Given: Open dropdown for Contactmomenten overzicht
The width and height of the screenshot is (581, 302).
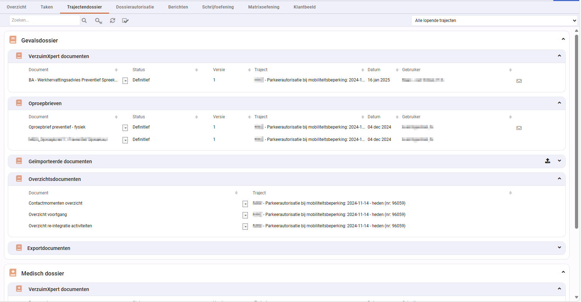Looking at the screenshot, I should pyautogui.click(x=245, y=204).
